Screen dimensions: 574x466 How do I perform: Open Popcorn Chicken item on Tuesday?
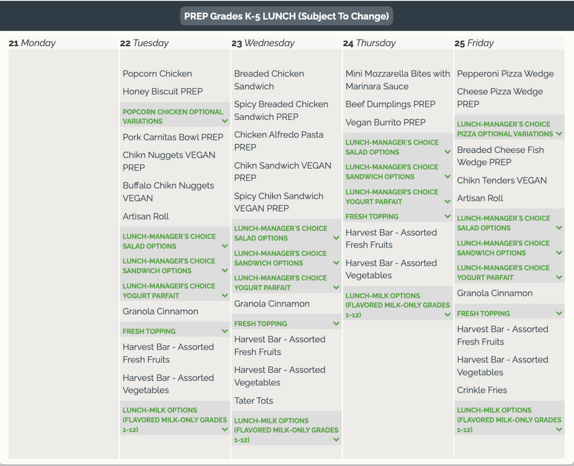(157, 74)
